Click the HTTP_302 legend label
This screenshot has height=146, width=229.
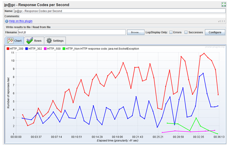pos(35,49)
